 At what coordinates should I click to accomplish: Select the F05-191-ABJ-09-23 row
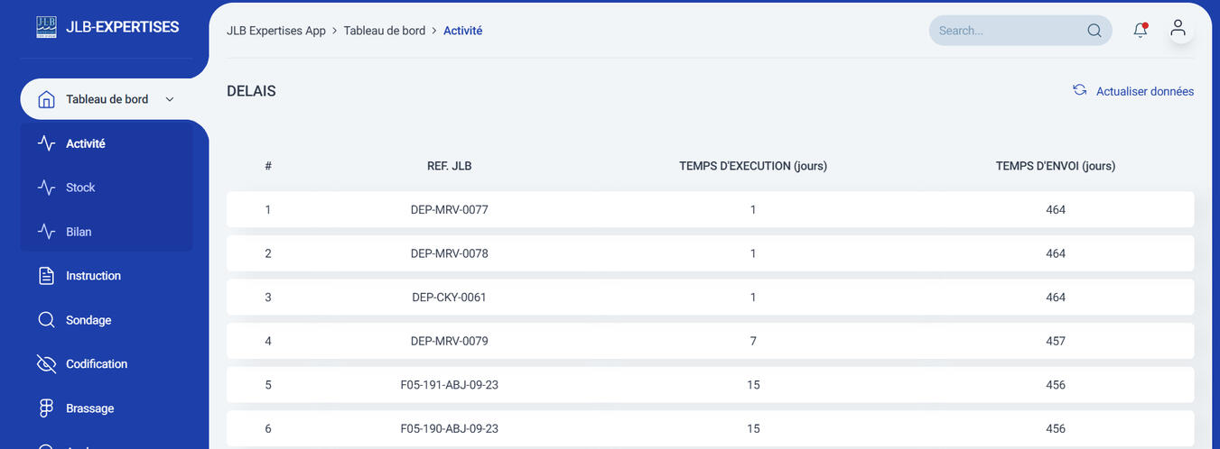pyautogui.click(x=710, y=385)
